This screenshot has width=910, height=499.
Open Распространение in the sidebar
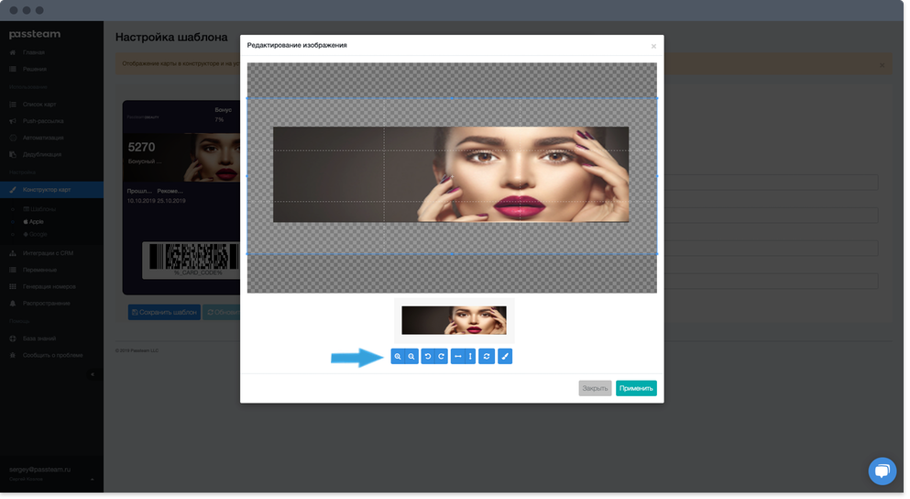coord(47,304)
